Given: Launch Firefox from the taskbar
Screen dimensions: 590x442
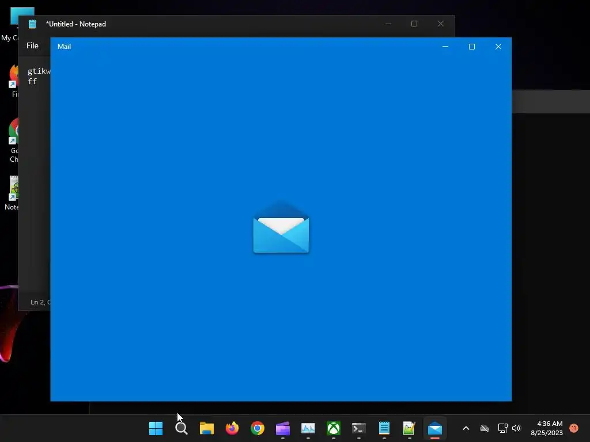Looking at the screenshot, I should 232,428.
